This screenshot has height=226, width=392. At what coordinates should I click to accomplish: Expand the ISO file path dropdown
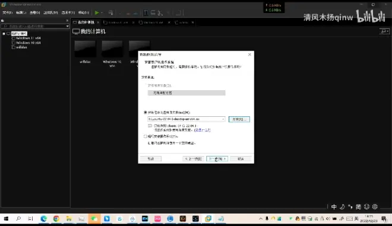223,119
